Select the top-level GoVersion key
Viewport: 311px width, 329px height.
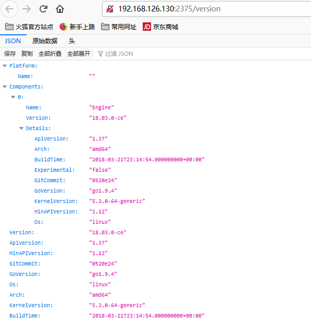[x=25, y=274]
